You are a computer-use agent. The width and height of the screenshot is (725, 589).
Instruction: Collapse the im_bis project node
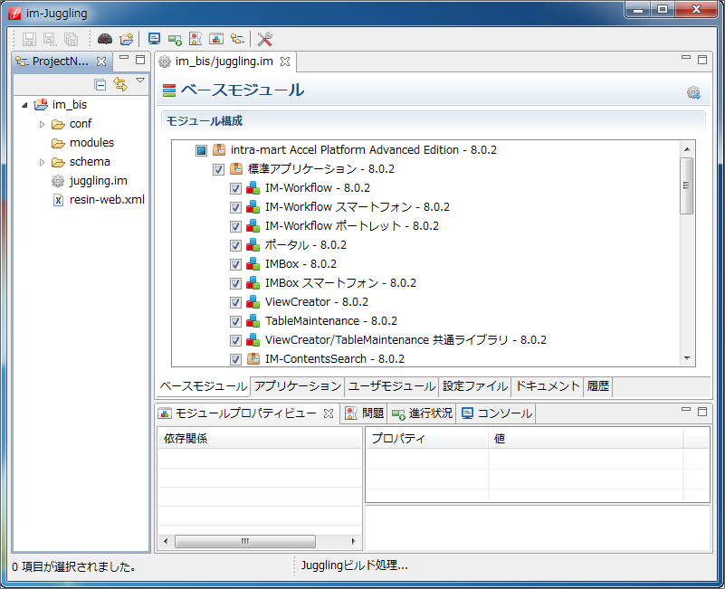pyautogui.click(x=25, y=106)
